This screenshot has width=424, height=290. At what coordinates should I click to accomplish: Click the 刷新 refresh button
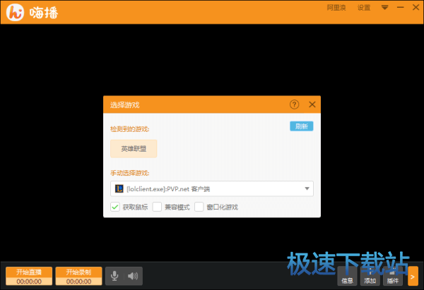coord(302,126)
